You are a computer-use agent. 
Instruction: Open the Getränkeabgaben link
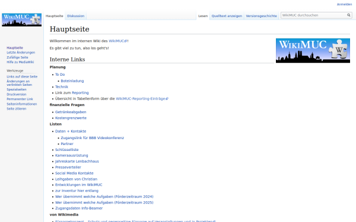71,112
